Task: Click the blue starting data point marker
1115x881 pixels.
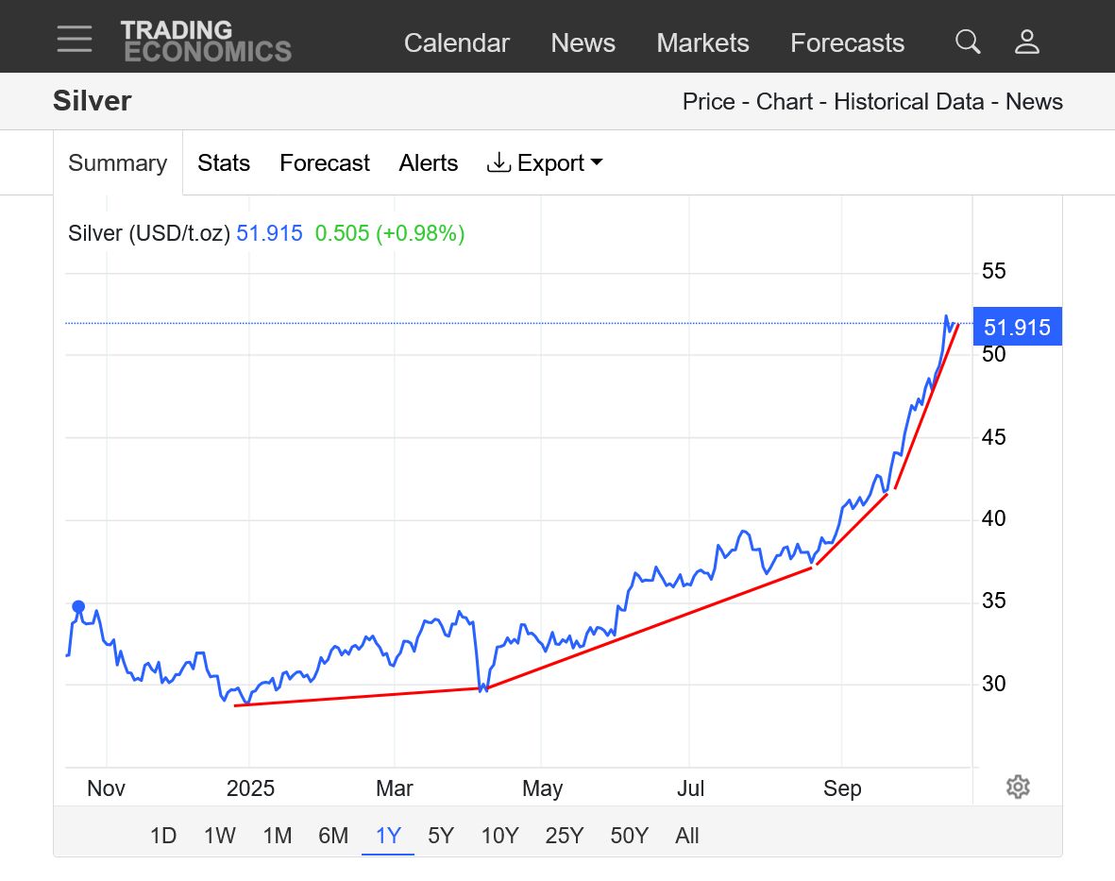Action: pyautogui.click(x=78, y=607)
